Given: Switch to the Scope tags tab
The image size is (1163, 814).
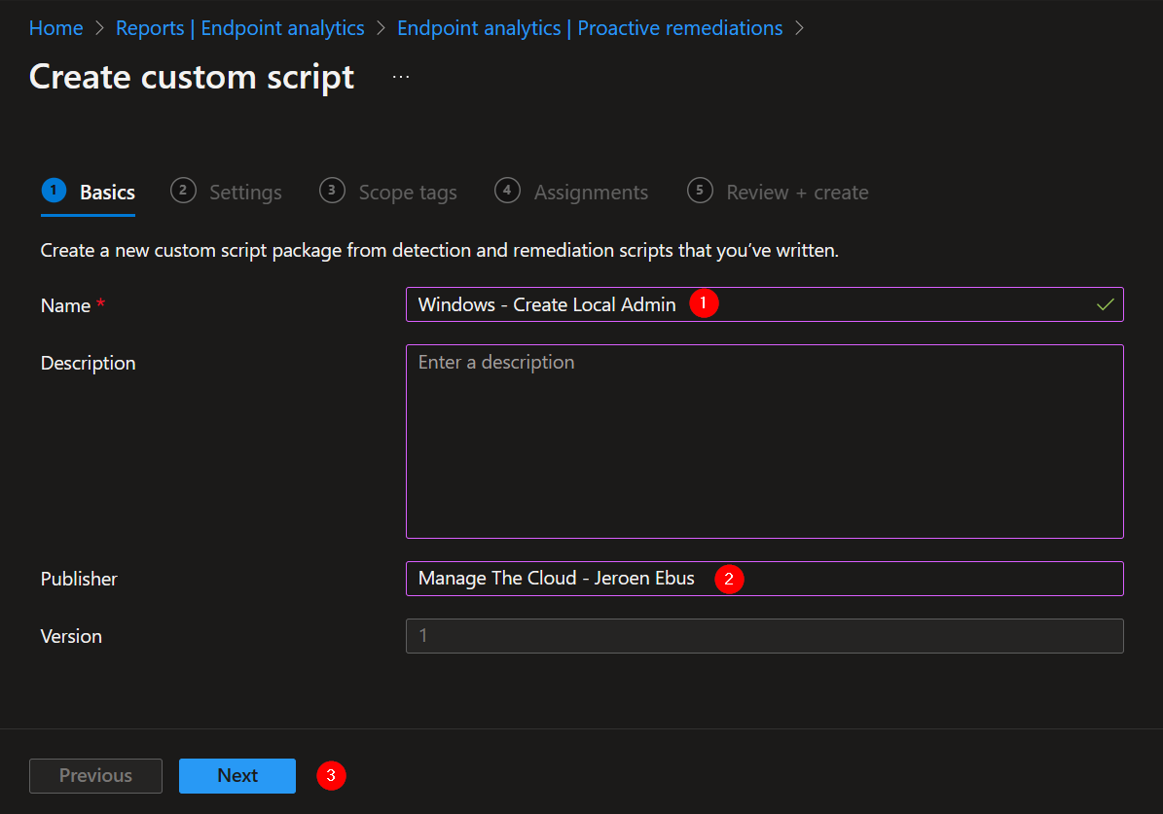Looking at the screenshot, I should [407, 193].
